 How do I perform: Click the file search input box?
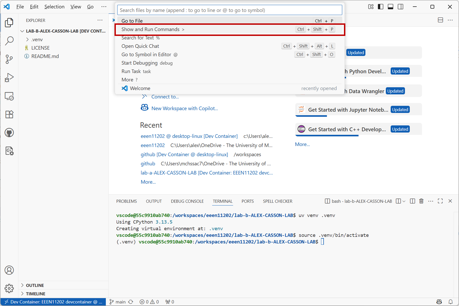[230, 10]
